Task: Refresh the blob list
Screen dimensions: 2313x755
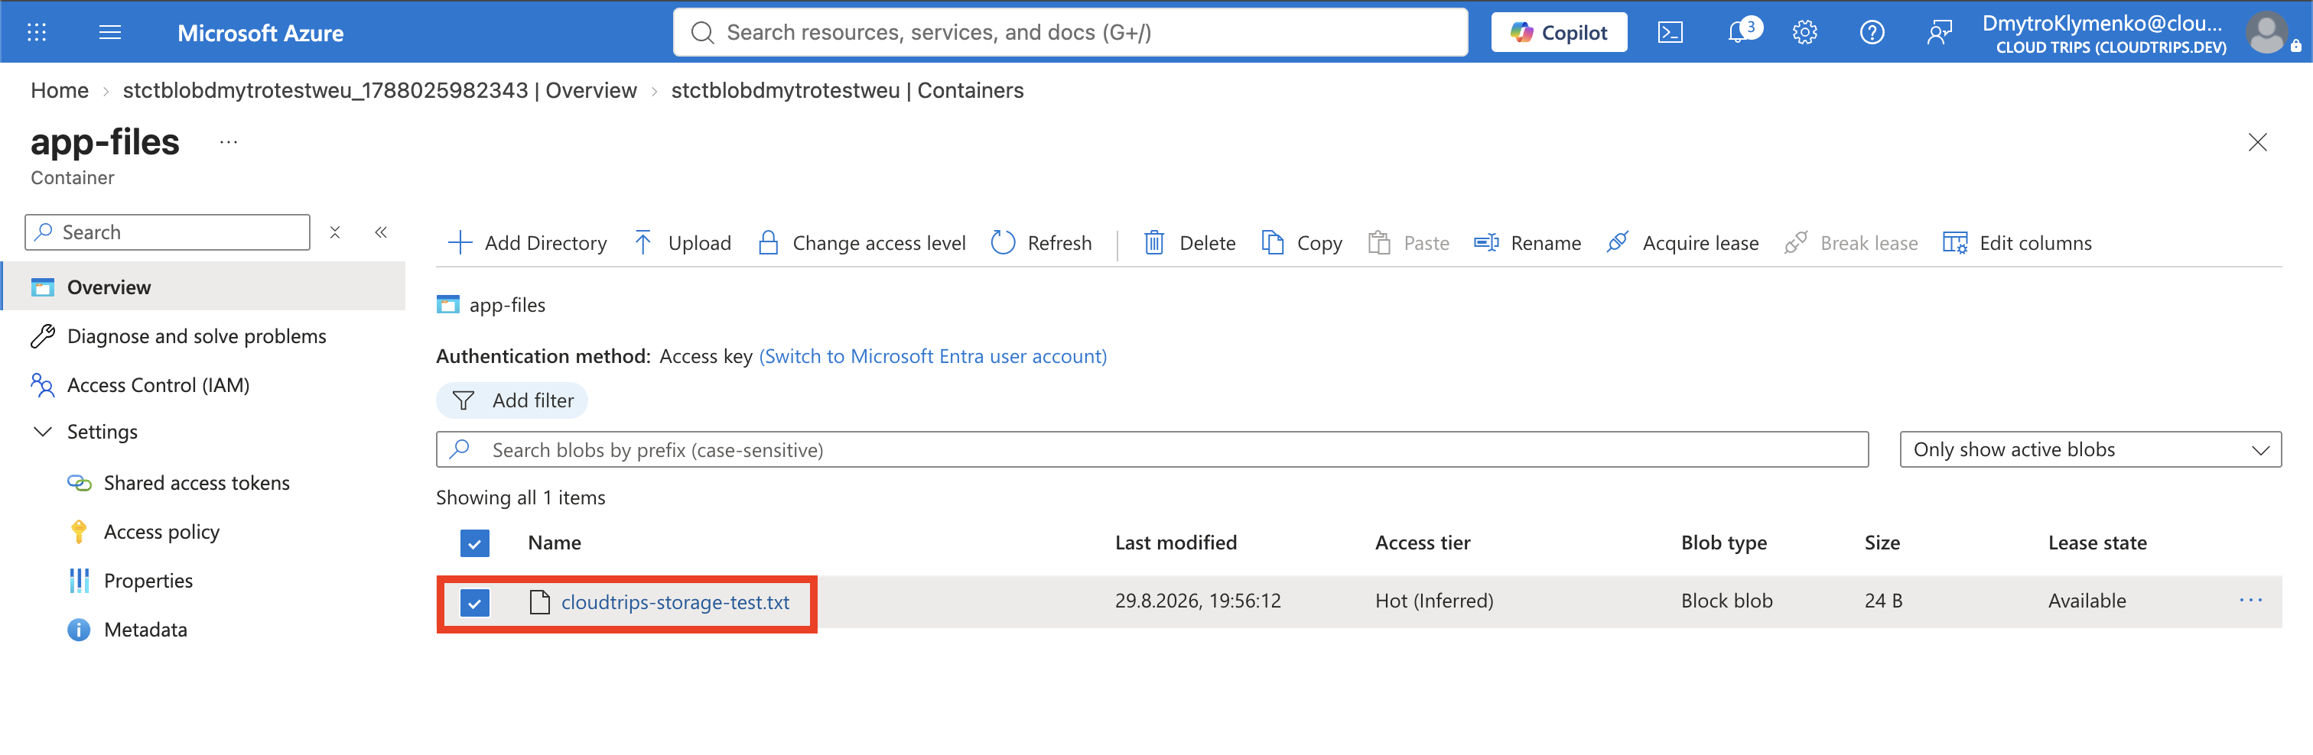Action: pos(1041,243)
